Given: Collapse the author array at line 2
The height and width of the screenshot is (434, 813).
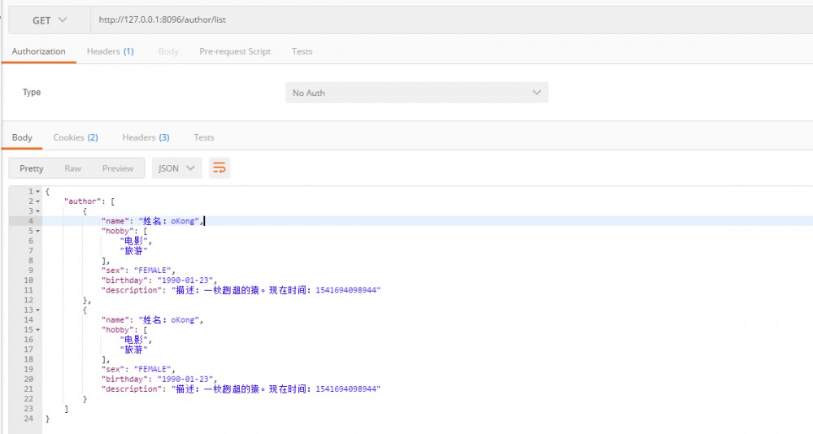Looking at the screenshot, I should pyautogui.click(x=38, y=202).
